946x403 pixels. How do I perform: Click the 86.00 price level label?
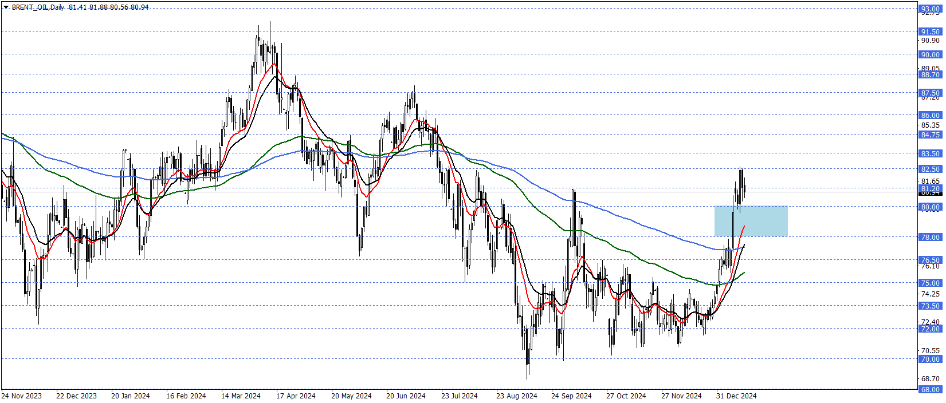(x=930, y=115)
